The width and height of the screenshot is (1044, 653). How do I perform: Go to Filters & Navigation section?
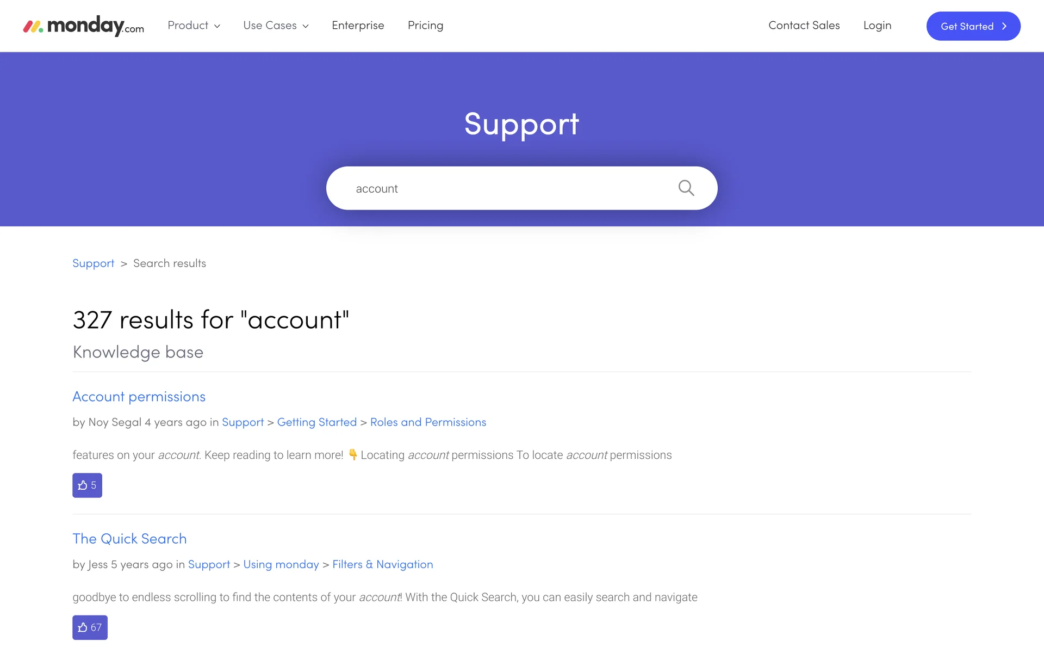coord(383,564)
